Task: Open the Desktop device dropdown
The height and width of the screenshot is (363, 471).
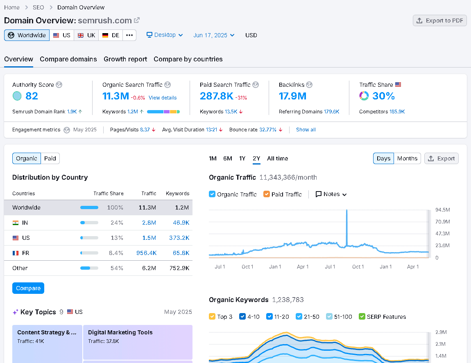Action: tap(165, 35)
